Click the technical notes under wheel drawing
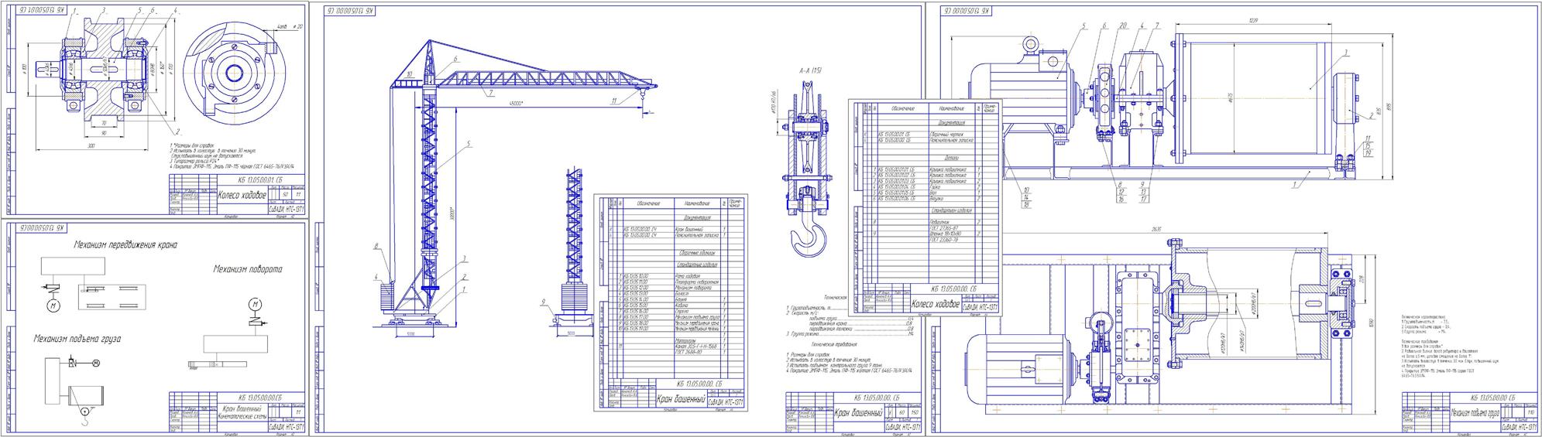This screenshot has height=437, width=1542. (x=232, y=156)
